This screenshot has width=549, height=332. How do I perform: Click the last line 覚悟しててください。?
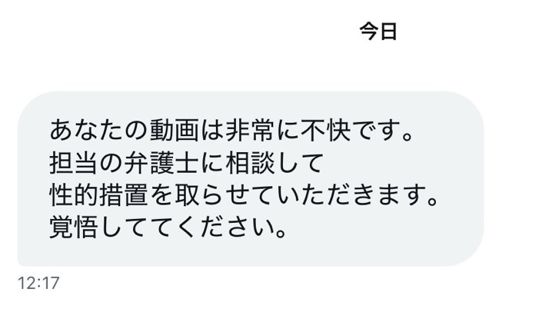point(168,227)
